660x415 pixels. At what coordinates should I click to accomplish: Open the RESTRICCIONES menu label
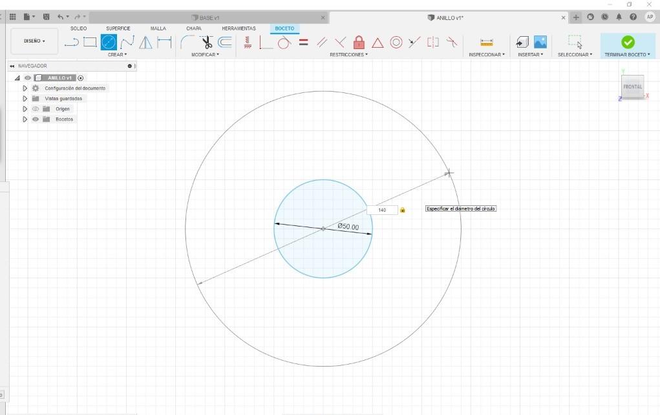point(348,55)
